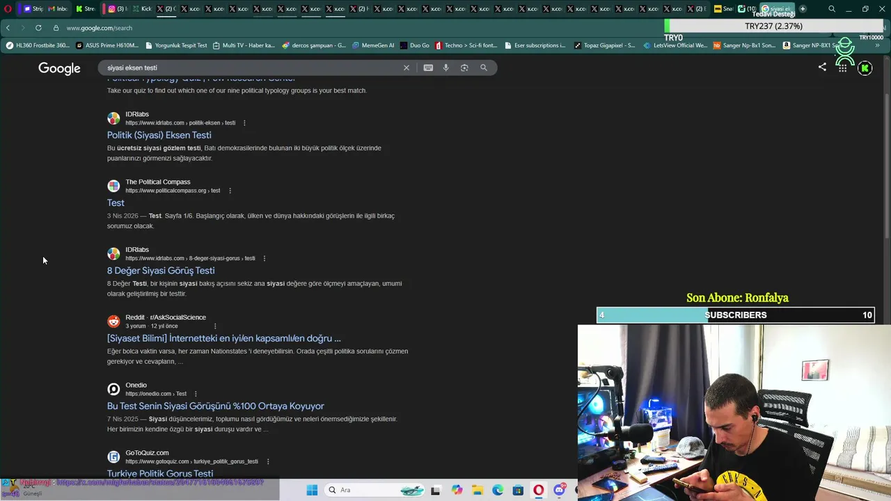Screen dimensions: 891x501
Task: Open the on-screen keyboard input tool
Action: [428, 67]
